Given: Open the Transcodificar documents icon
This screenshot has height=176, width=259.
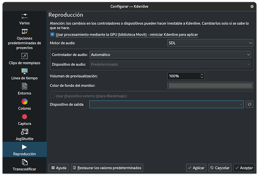Looking at the screenshot, I should point(24,162).
